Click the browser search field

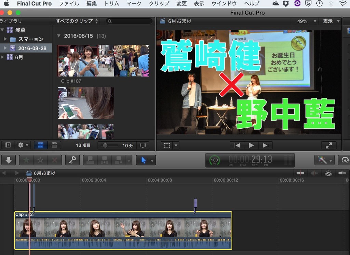point(129,21)
